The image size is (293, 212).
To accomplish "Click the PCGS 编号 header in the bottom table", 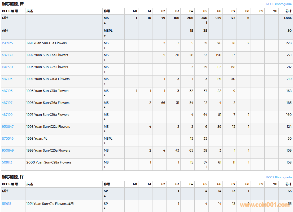I will pyautogui.click(x=10, y=184).
